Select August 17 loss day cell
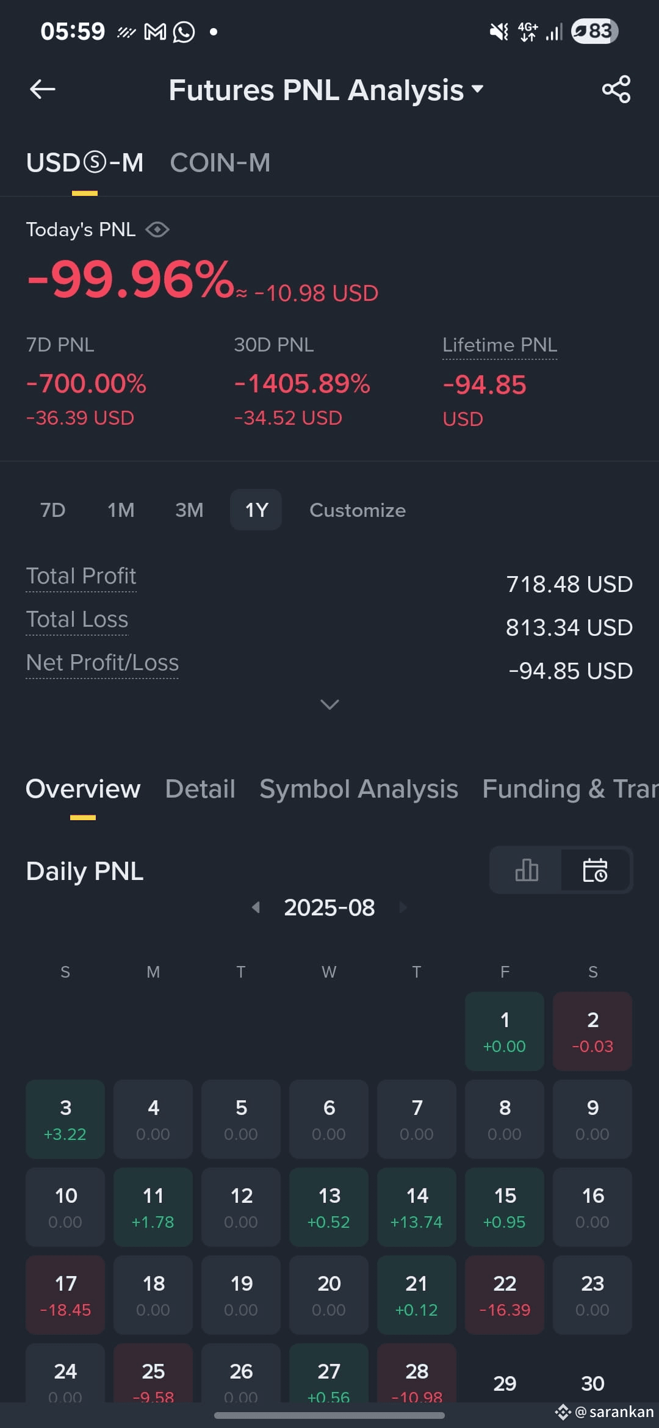The width and height of the screenshot is (659, 1428). coord(65,1295)
